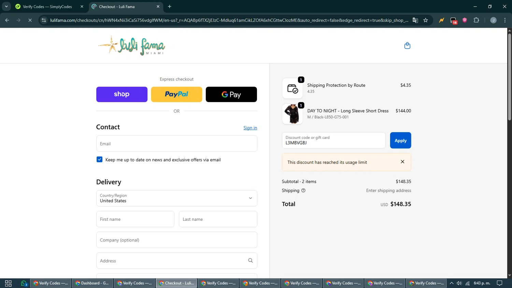
Task: Open the Checkout - Luli taskbar window
Action: coord(176,283)
